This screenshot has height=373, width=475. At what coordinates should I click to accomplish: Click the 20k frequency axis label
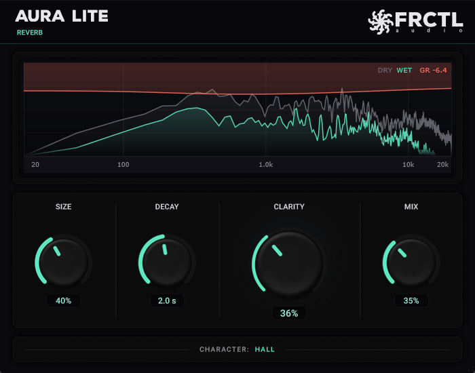click(442, 164)
